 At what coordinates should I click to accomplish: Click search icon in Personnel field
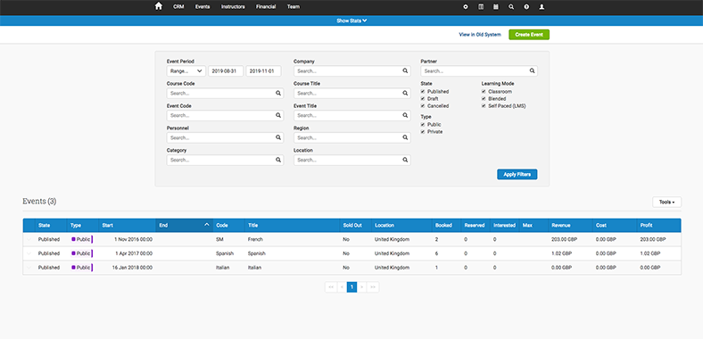pos(278,137)
